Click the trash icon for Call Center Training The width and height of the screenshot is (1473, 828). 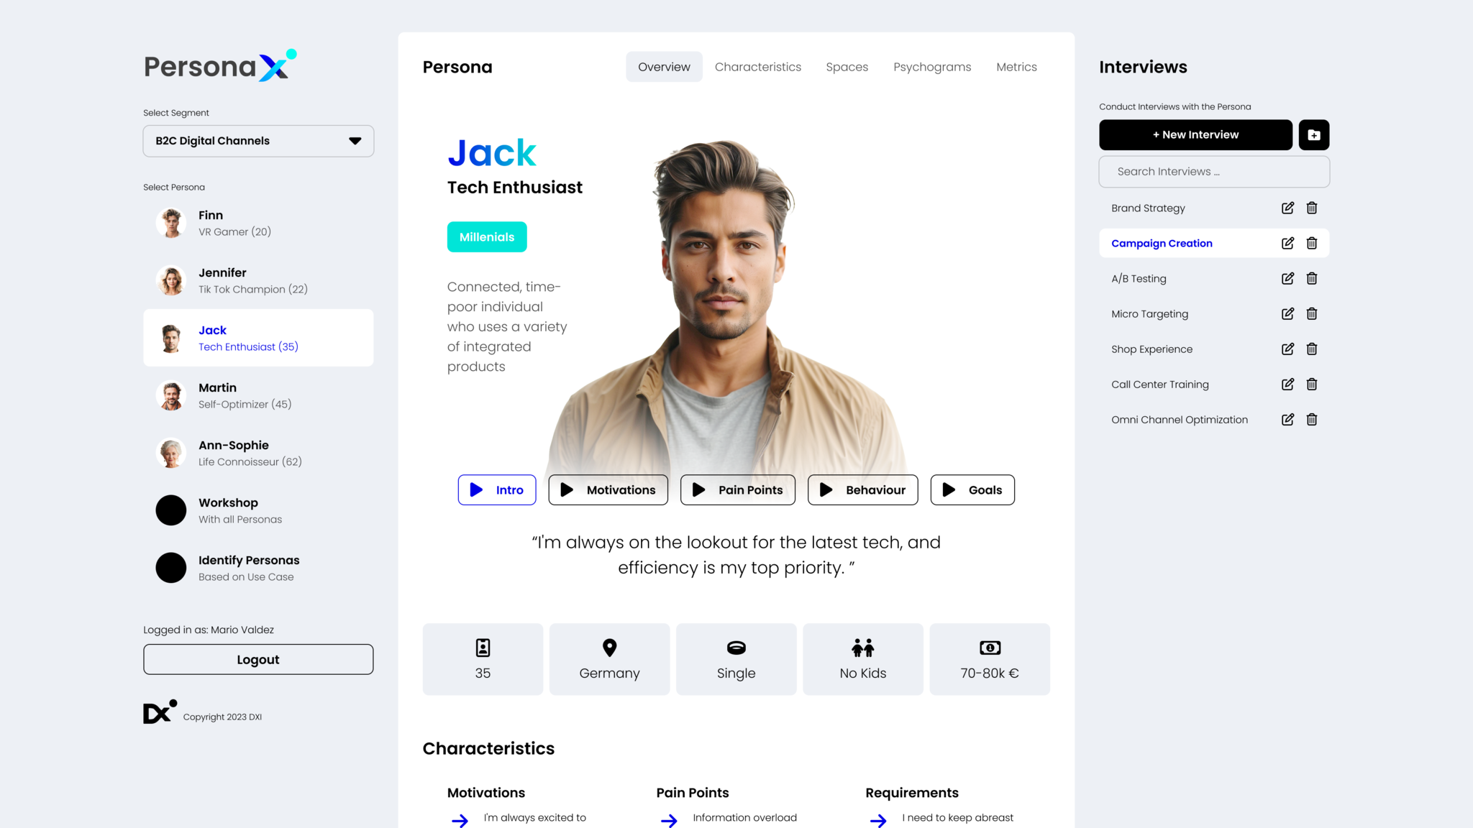tap(1312, 384)
